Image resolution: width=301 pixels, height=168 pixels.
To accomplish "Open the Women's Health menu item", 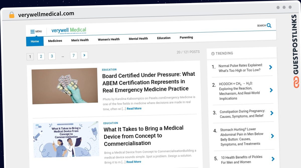I will pyautogui.click(x=109, y=39).
